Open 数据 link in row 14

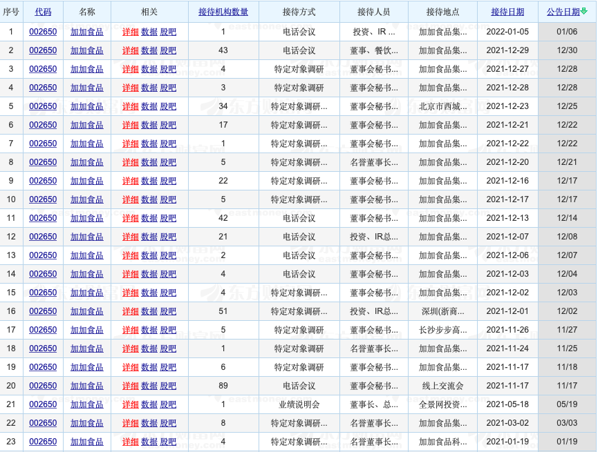point(149,274)
